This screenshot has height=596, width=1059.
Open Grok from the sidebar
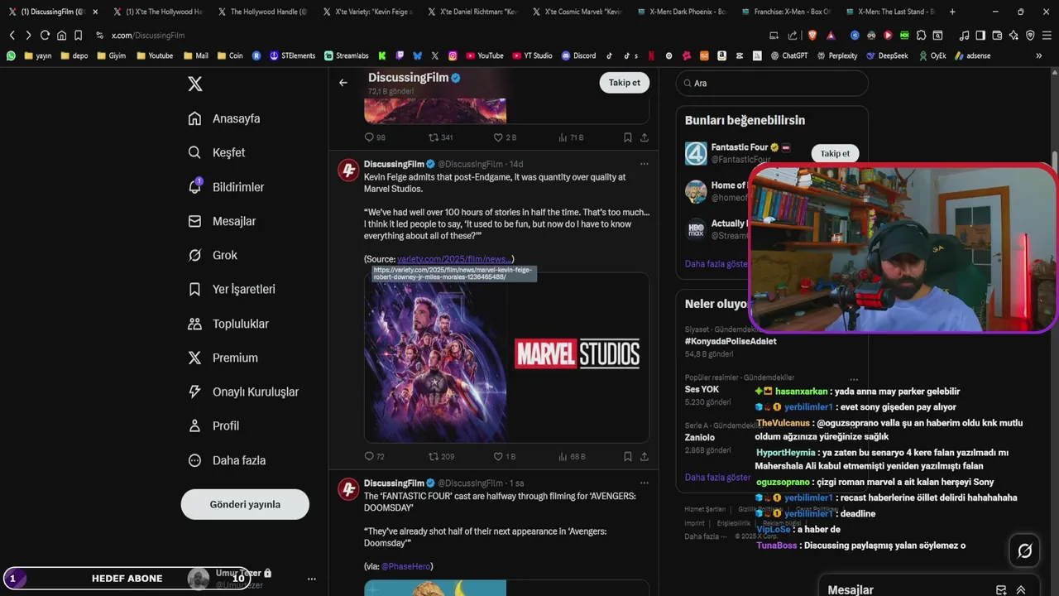click(213, 255)
